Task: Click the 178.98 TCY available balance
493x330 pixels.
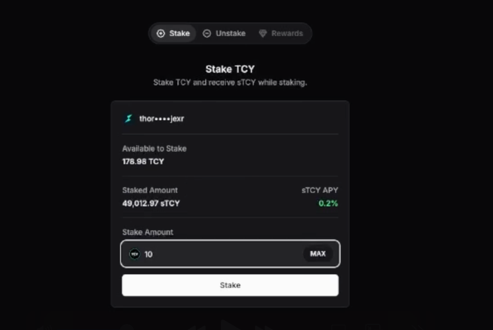Action: [143, 161]
